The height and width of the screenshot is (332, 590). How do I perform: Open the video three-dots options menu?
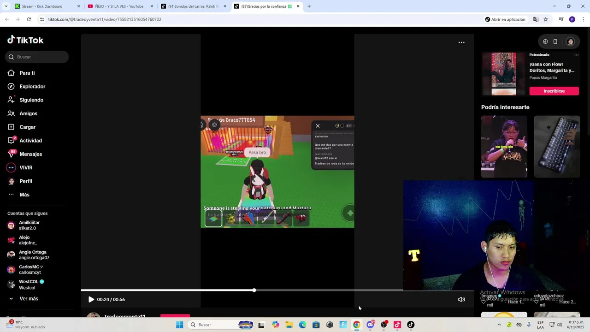point(461,42)
